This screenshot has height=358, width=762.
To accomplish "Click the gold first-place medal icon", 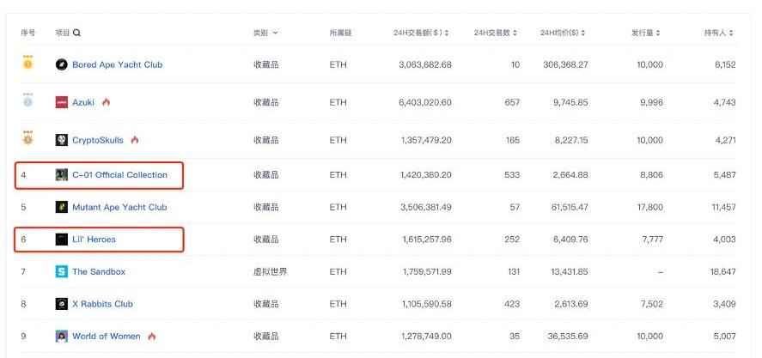I will coord(27,63).
